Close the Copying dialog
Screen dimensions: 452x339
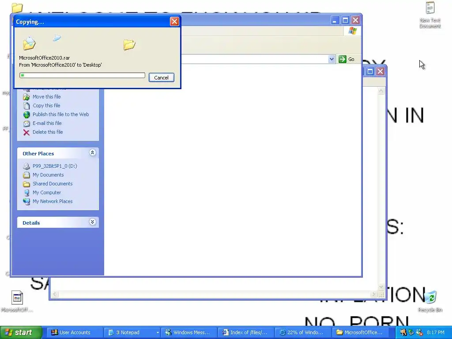pyautogui.click(x=174, y=21)
